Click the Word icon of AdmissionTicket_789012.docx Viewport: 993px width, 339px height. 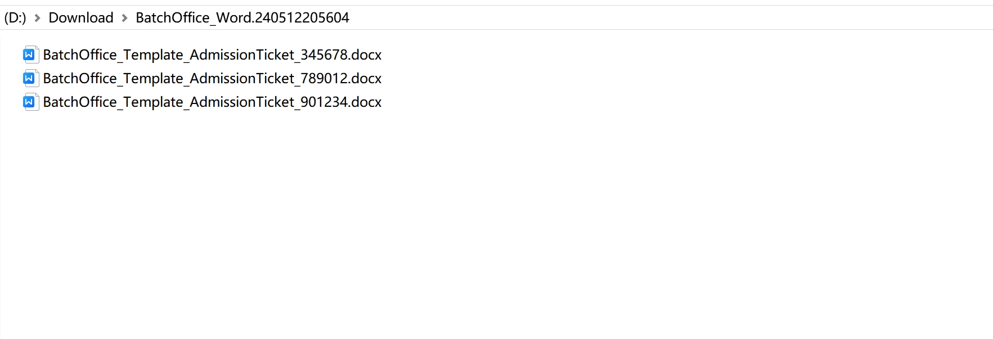(x=30, y=78)
